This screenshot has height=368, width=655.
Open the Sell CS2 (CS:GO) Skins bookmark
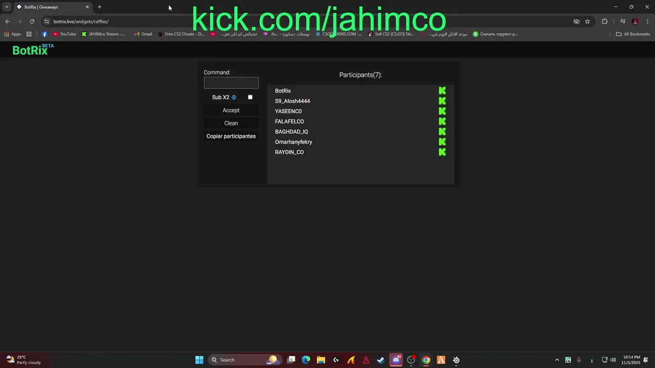[391, 34]
